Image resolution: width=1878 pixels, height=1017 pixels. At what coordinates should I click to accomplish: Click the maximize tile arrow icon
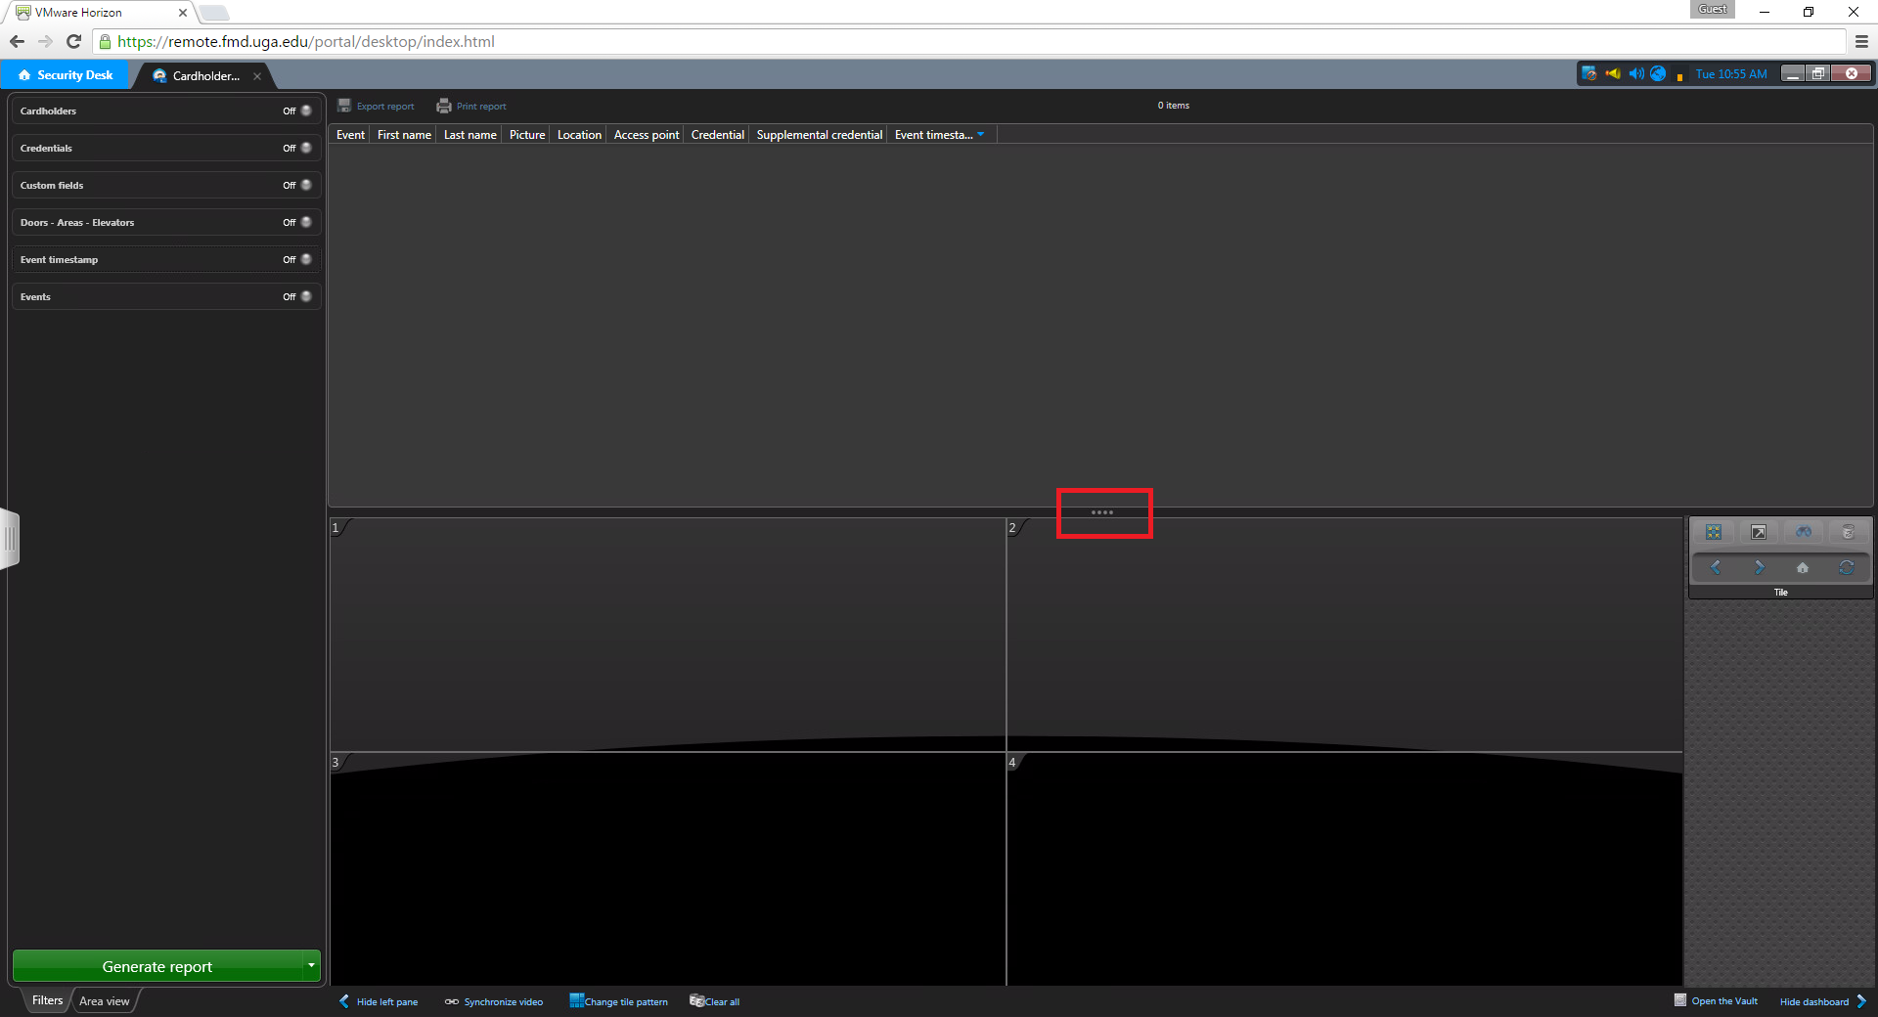tap(1758, 532)
